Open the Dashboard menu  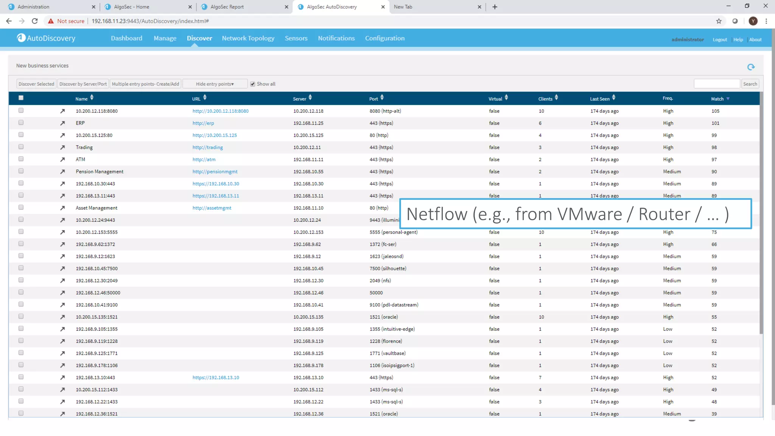[126, 38]
